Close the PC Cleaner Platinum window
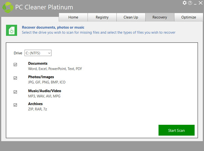 click(201, 3)
